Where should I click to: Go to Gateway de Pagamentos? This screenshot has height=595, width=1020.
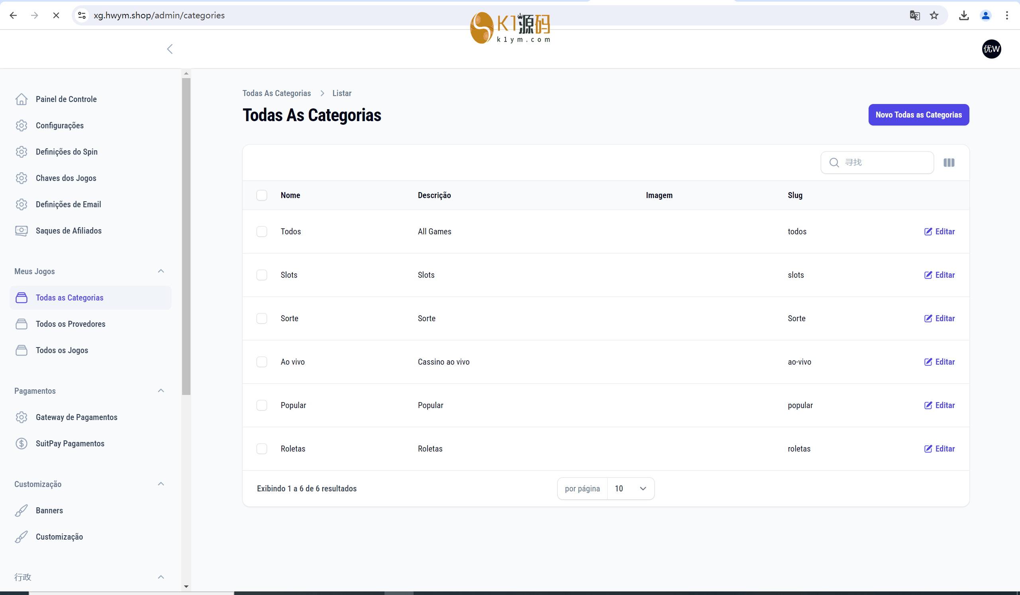point(76,417)
